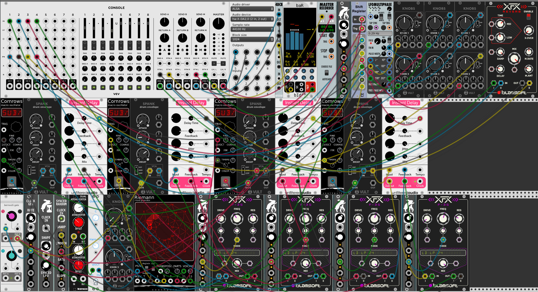Click Shift Register Trg jack
The height and width of the screenshot is (292, 538).
pos(362,28)
